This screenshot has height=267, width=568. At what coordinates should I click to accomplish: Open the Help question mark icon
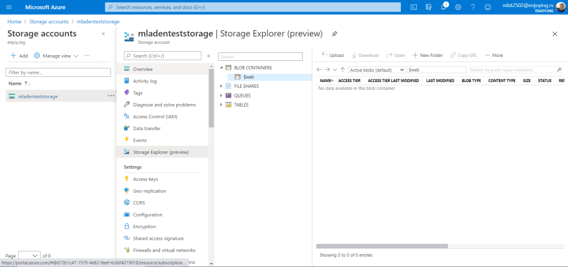click(x=473, y=7)
